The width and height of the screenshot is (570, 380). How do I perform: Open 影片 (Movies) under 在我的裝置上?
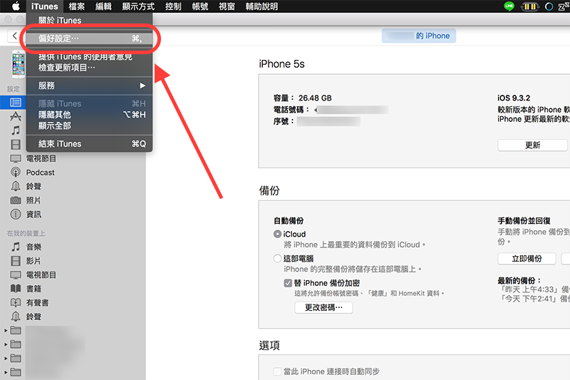(33, 261)
